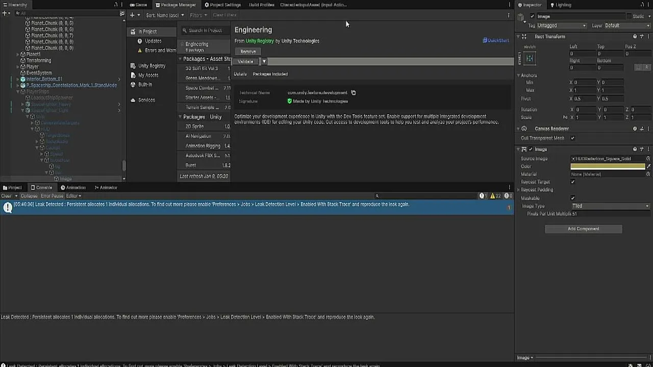Viewport: 653px width, 367px height.
Task: Open Filters dropdown in Package Manager
Action: (198, 15)
